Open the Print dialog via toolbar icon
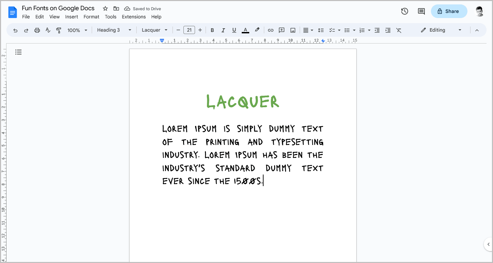Viewport: 493px width, 263px height. (37, 30)
